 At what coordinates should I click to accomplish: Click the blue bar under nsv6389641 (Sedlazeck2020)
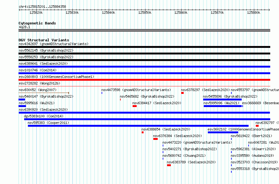(x=144, y=67)
